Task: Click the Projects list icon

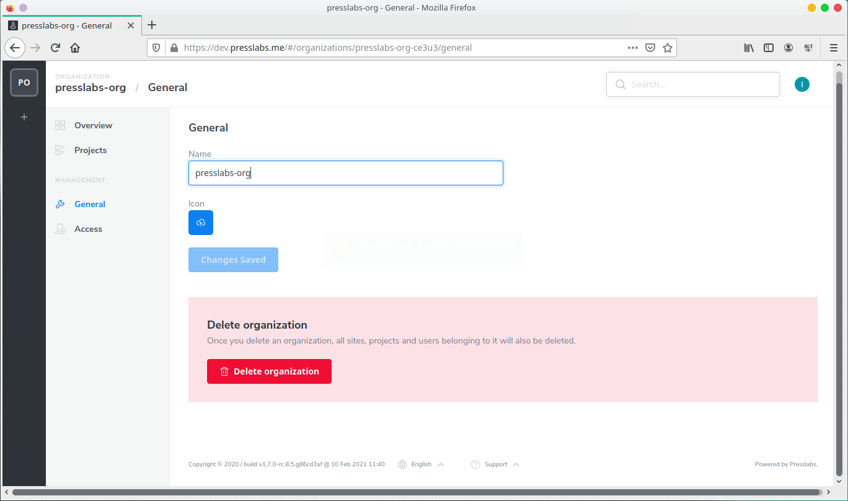Action: click(x=60, y=150)
